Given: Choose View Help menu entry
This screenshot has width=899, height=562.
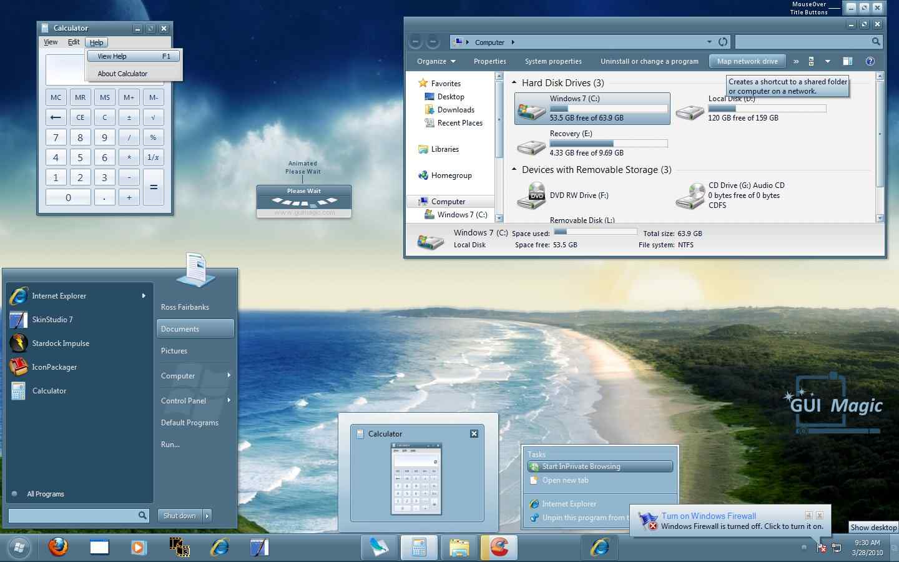Looking at the screenshot, I should 134,56.
